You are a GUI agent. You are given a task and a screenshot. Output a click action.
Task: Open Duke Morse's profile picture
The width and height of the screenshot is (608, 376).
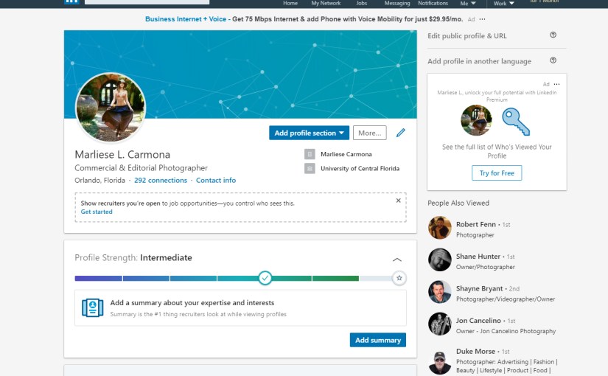pos(440,363)
